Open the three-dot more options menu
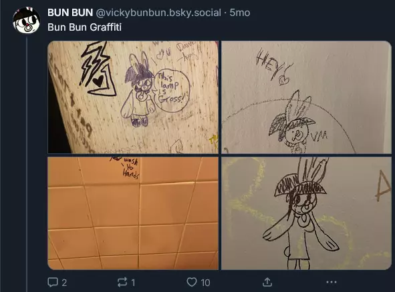This screenshot has width=395, height=292. click(x=332, y=282)
